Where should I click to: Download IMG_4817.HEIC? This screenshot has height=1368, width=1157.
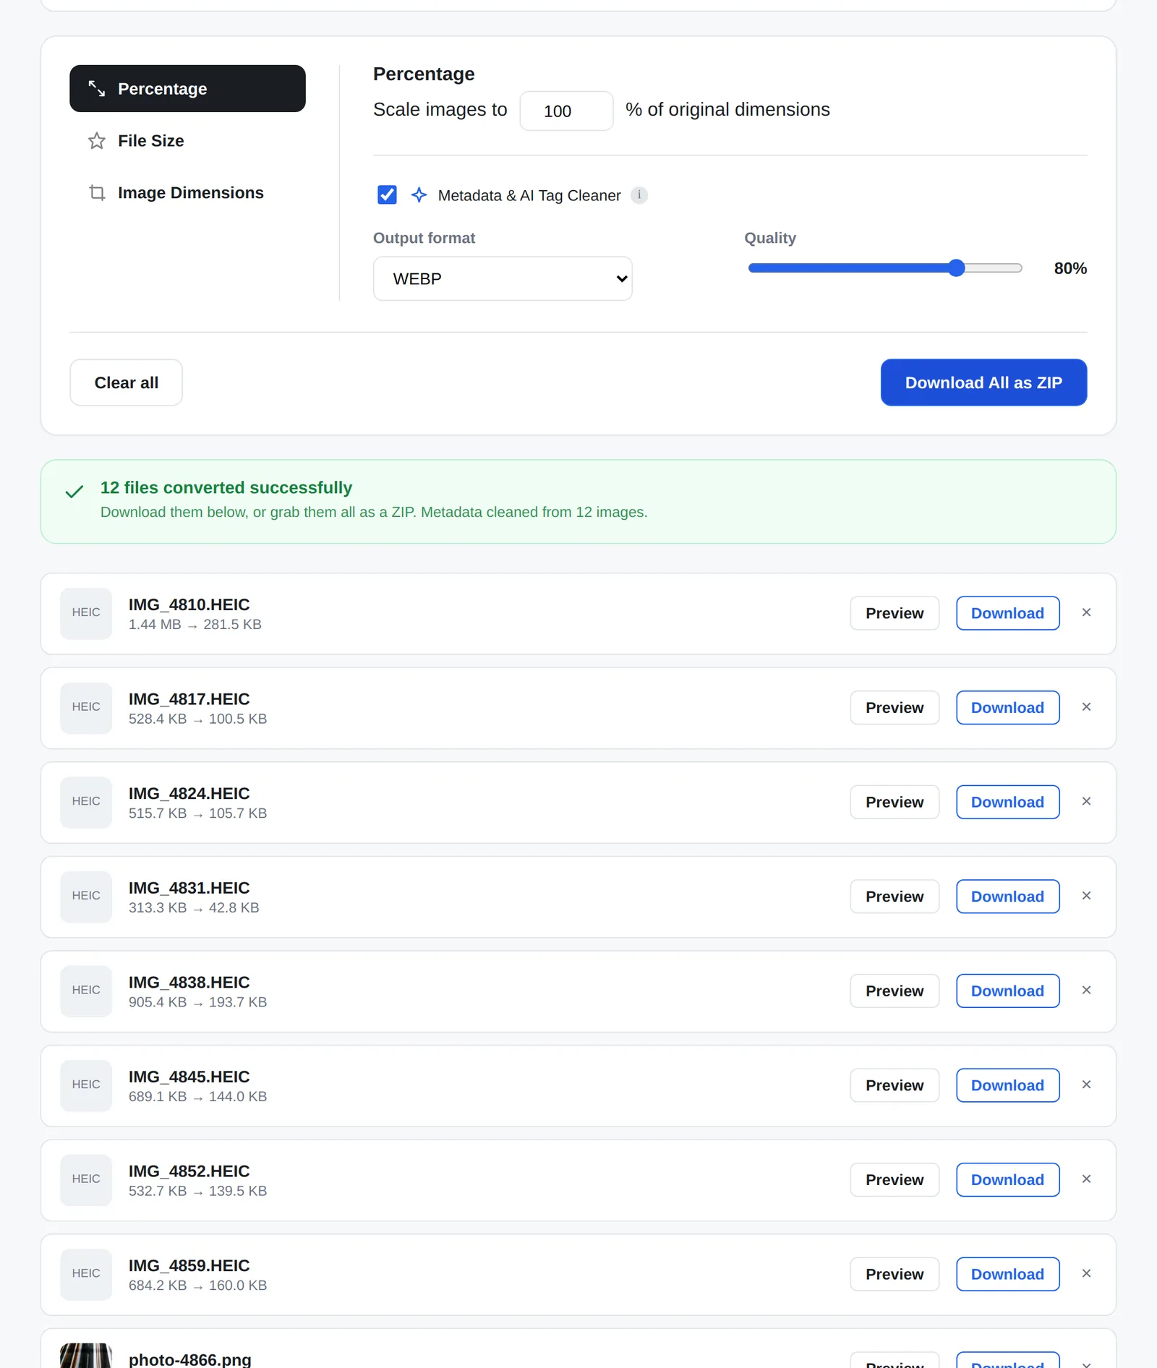click(1007, 708)
